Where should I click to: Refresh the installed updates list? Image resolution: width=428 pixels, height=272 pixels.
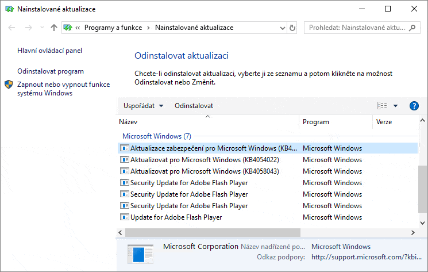coord(292,28)
